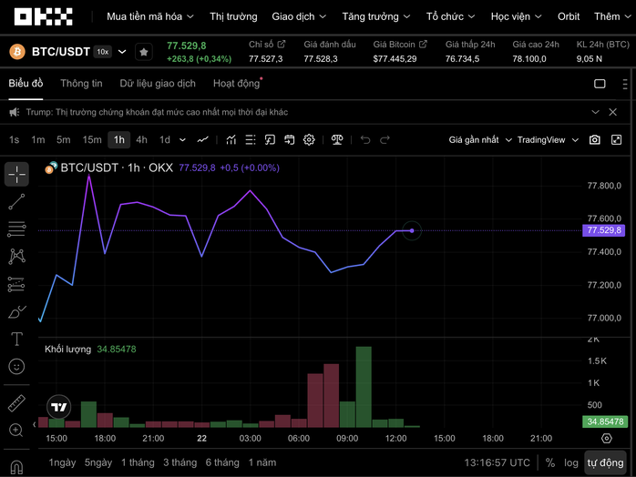The width and height of the screenshot is (636, 477).
Task: Open Giá Bitcoin external link icon
Action: [x=423, y=44]
